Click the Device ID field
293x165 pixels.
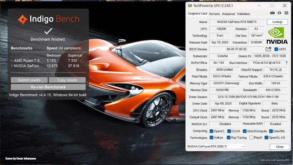270,56
